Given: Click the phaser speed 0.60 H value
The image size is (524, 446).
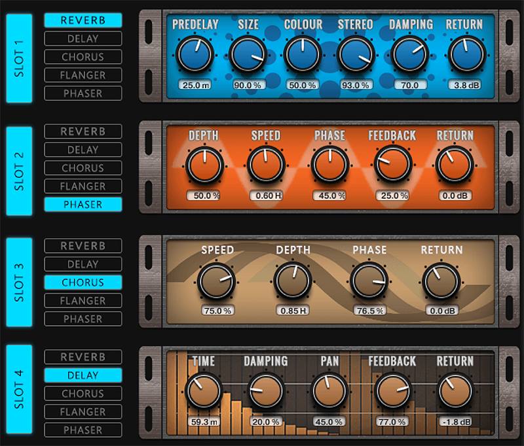Looking at the screenshot, I should 267,196.
